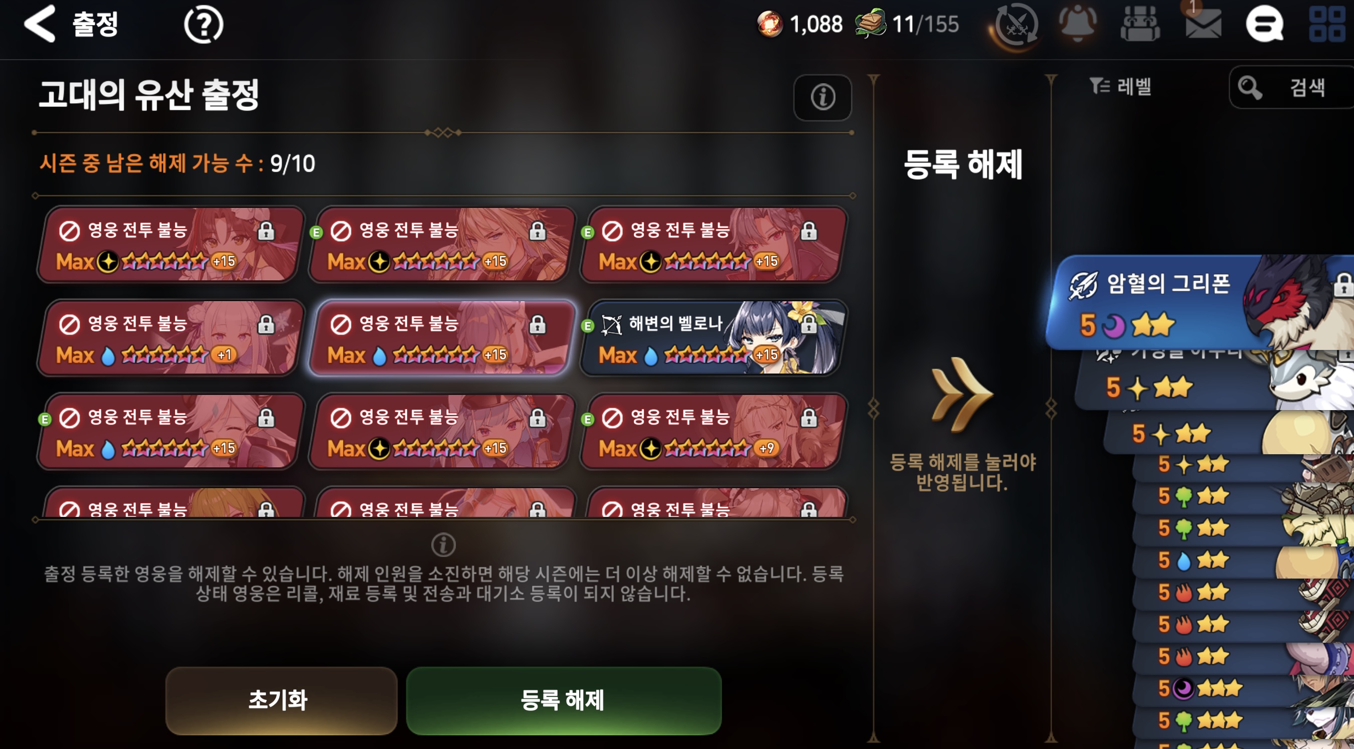
Task: Select the highlighted +15 water hero card
Action: [441, 338]
